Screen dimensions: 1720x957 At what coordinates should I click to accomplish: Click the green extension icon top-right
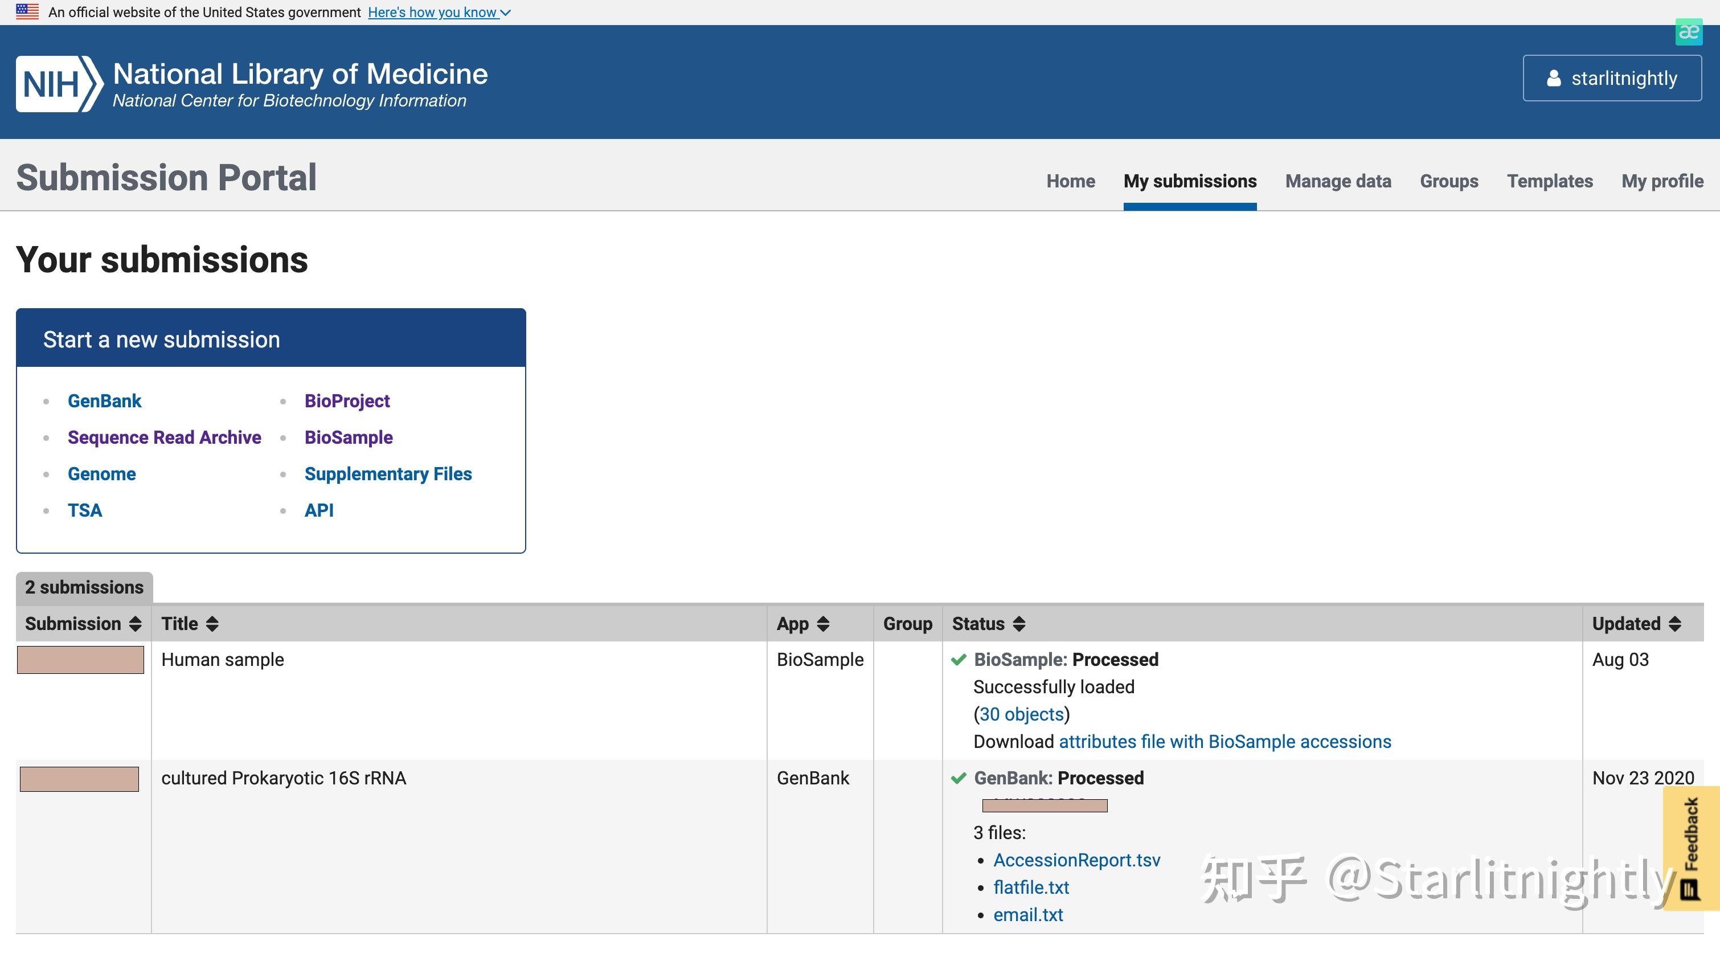[x=1688, y=32]
